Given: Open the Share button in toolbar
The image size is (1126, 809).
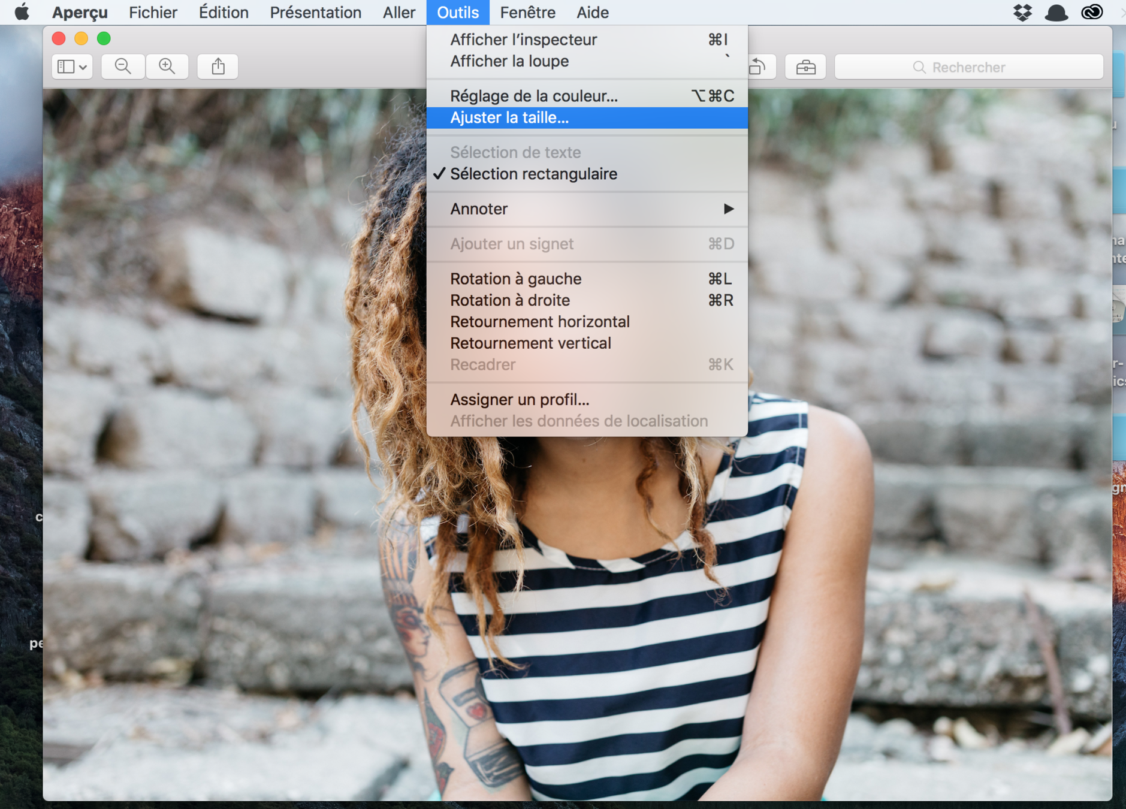Looking at the screenshot, I should [218, 67].
